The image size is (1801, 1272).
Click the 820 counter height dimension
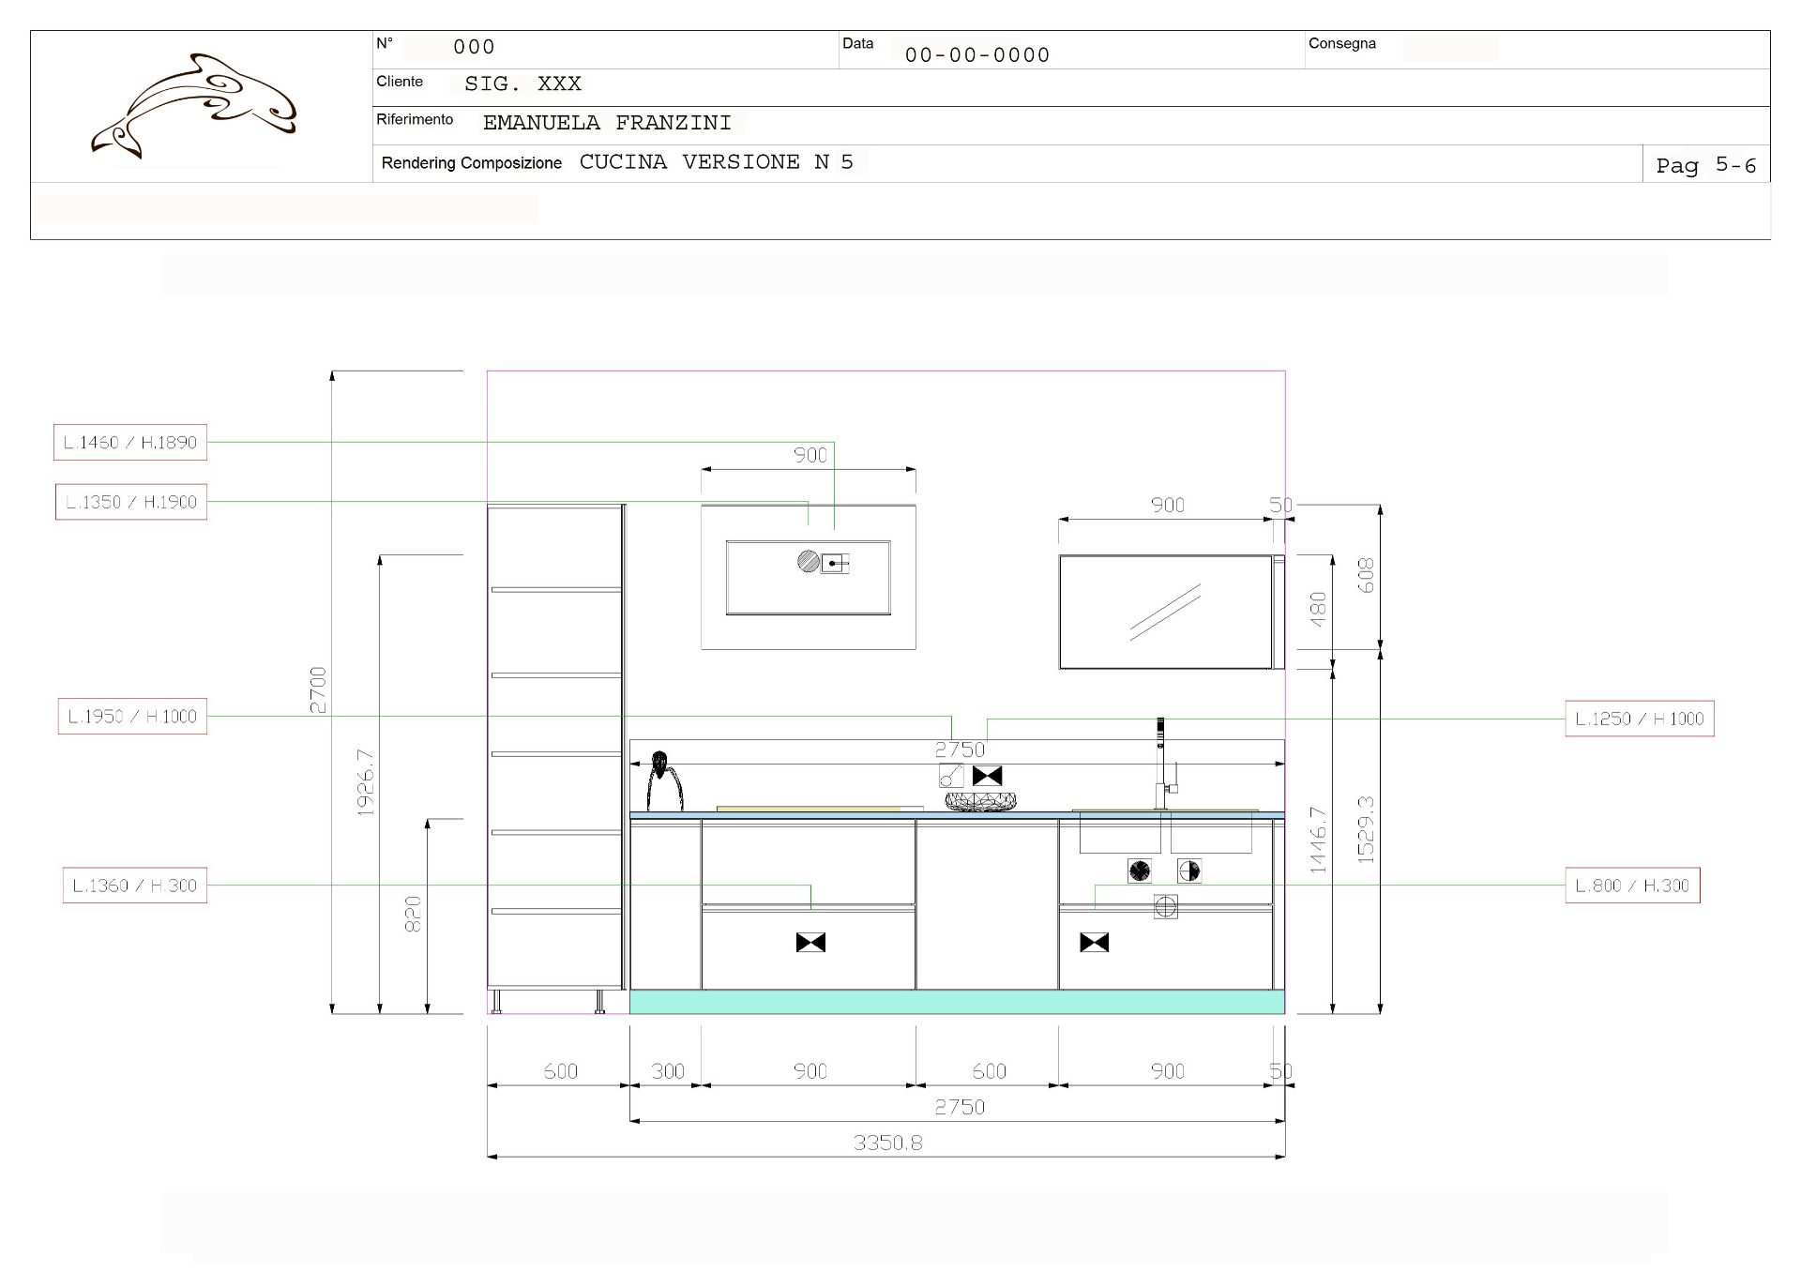[413, 915]
